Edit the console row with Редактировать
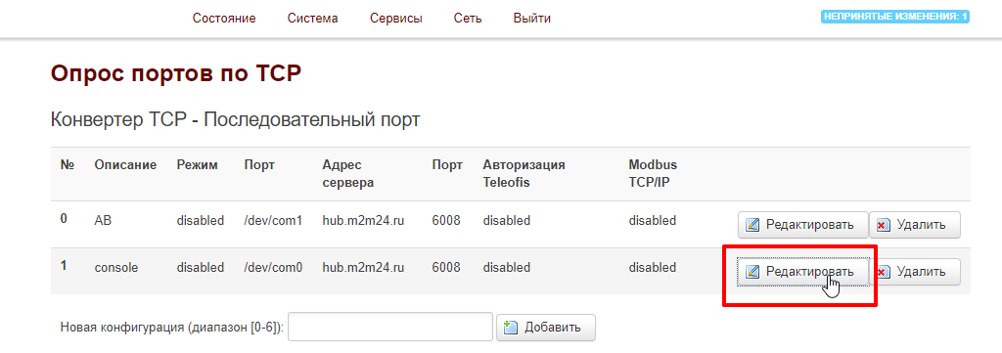The width and height of the screenshot is (1002, 353). click(802, 272)
